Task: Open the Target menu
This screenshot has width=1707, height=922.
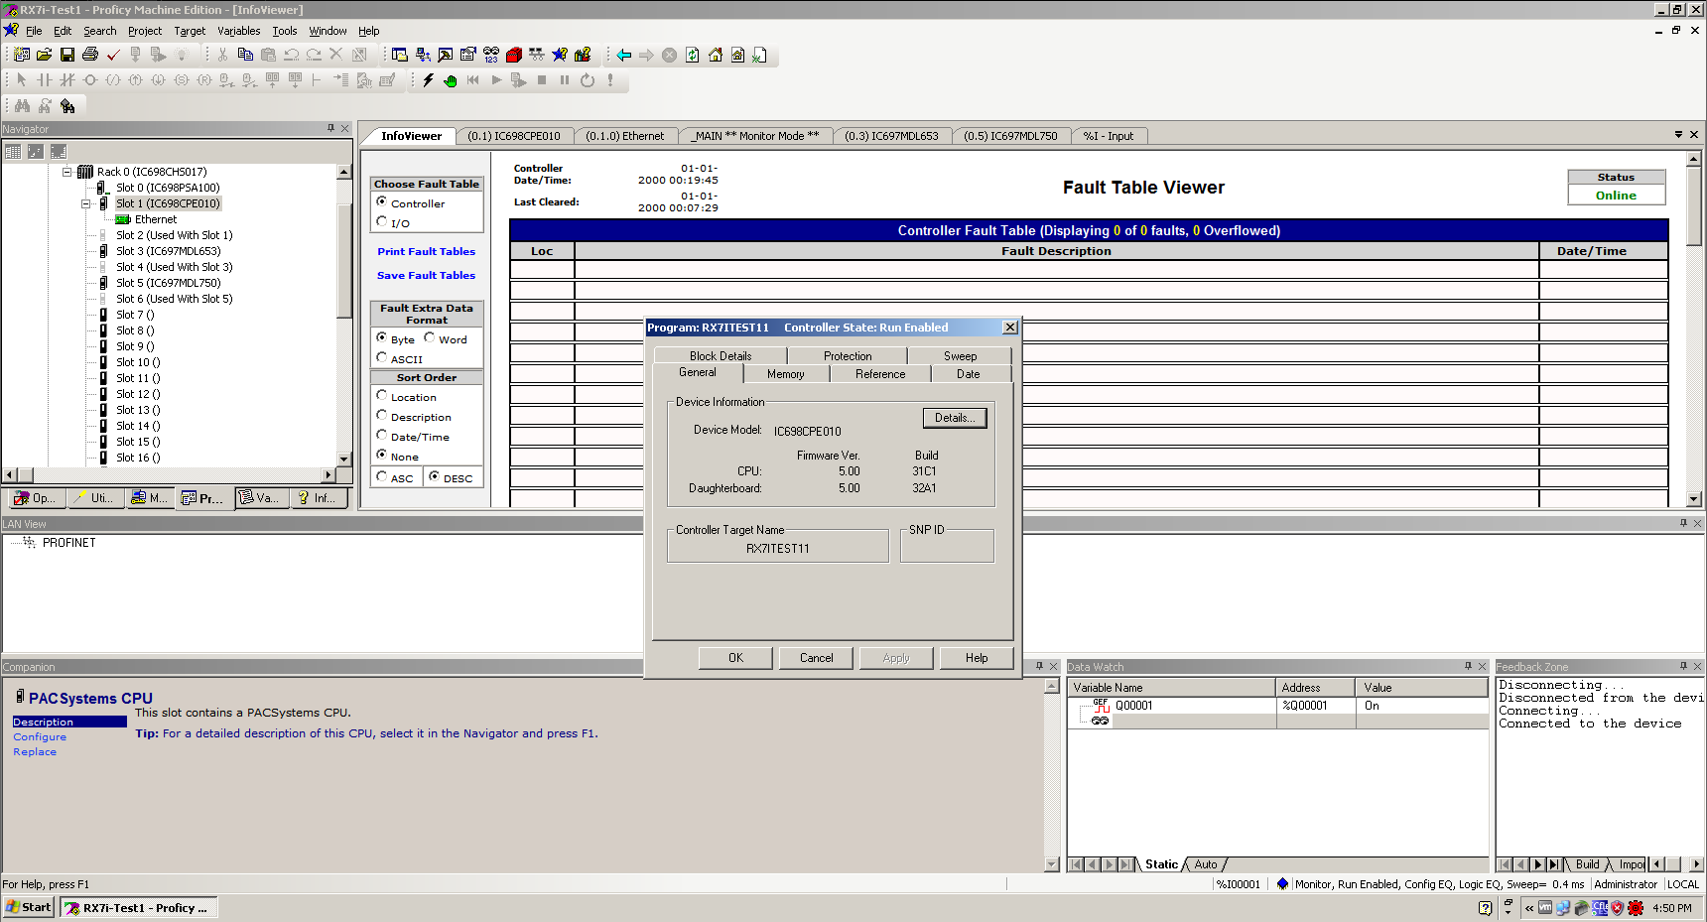Action: coord(190,31)
